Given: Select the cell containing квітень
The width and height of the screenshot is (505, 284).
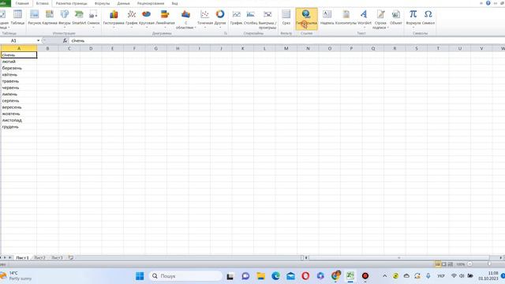Looking at the screenshot, I should pyautogui.click(x=19, y=74).
